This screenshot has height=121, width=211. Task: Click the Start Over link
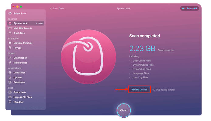tap(58, 8)
